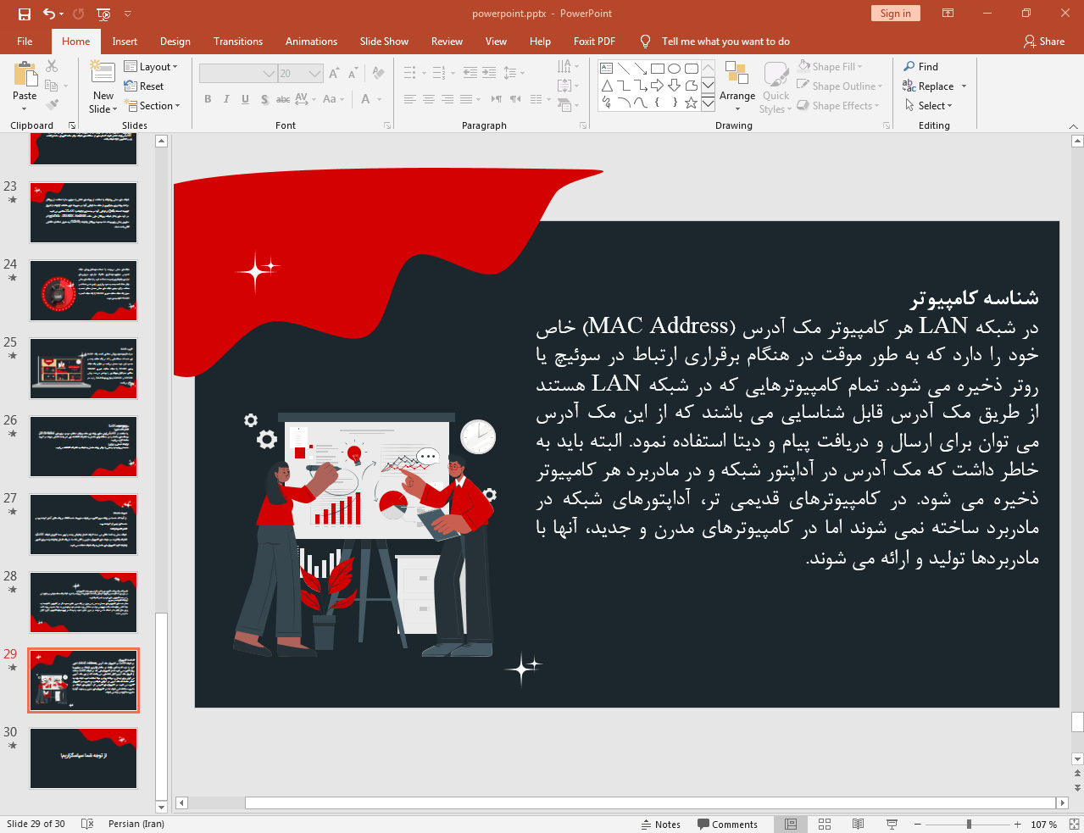Viewport: 1084px width, 833px height.
Task: Click the Sign in button
Action: (x=895, y=13)
